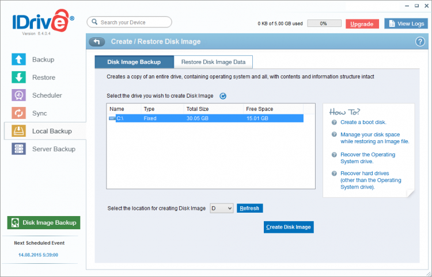
Task: Click Create Disk Image button
Action: [x=289, y=227]
